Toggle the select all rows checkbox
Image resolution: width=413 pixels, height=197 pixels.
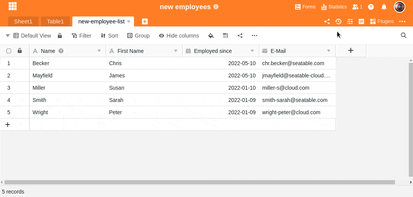pos(9,51)
